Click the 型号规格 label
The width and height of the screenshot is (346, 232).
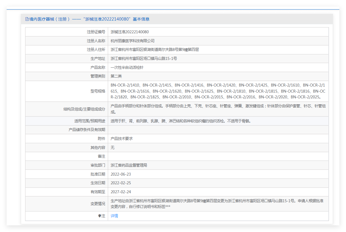pyautogui.click(x=98, y=91)
